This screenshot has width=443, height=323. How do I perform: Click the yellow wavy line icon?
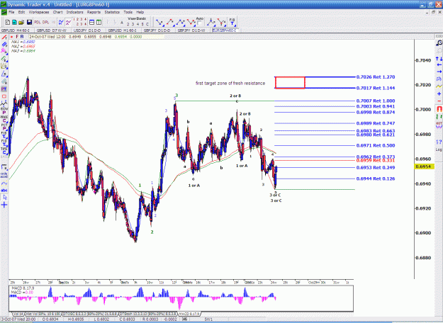tap(439, 86)
